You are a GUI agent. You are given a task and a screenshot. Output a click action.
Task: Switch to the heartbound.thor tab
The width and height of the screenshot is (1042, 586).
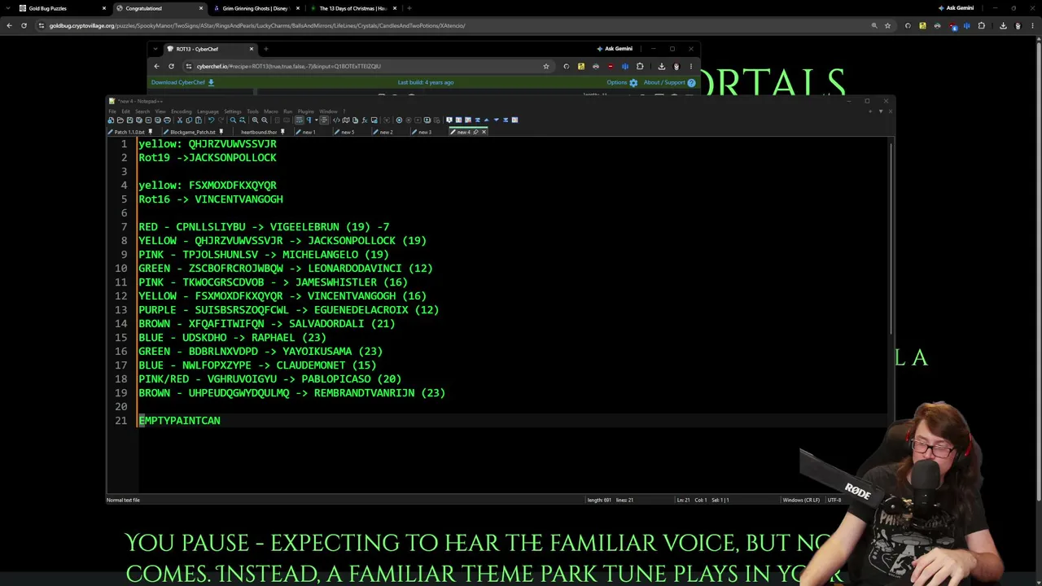pyautogui.click(x=259, y=132)
